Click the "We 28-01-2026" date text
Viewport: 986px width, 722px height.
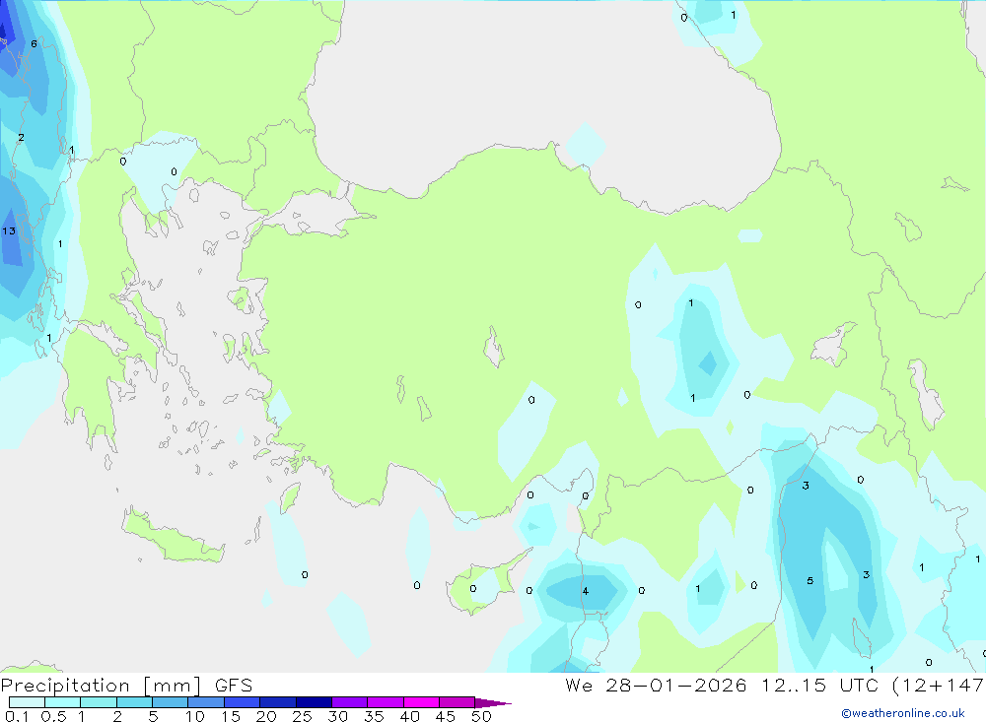pyautogui.click(x=656, y=686)
